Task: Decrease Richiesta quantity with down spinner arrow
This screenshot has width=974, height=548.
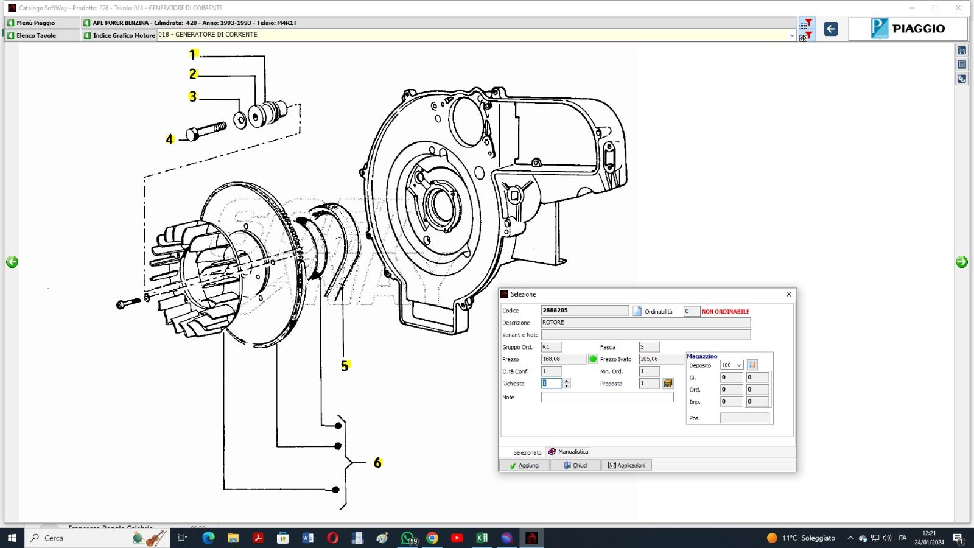Action: (x=567, y=386)
